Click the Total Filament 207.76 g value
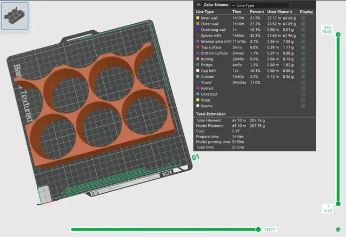Screen dimensions: 346x237 [257, 120]
